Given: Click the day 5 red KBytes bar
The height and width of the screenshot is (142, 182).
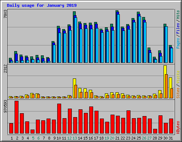Looking at the screenshot, I should [32, 132].
